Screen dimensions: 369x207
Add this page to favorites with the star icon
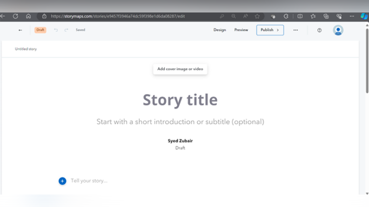[257, 16]
